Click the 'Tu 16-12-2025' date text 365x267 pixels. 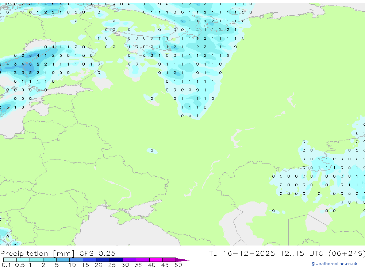pos(242,253)
